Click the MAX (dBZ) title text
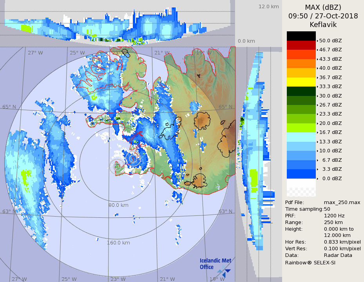Image resolution: width=364 pixels, height=282 pixels. 323,7
